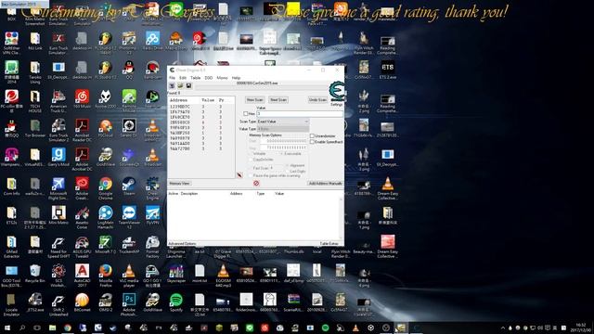The width and height of the screenshot is (594, 334).
Task: Open the Windows Start menu
Action: [x=6, y=328]
